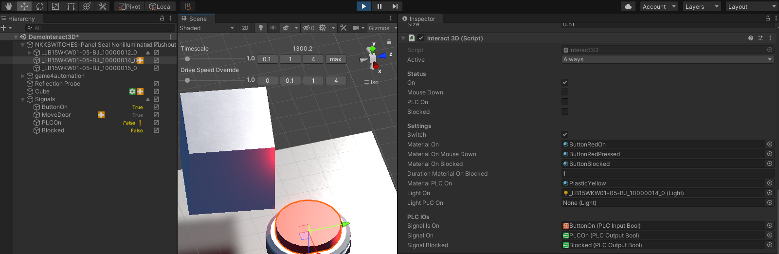Viewport: 779px width, 254px height.
Task: Toggle scene lighting bulb icon
Action: pos(261,28)
